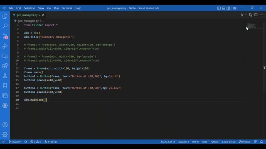
Task: Open the Search view in activity bar
Action: 5,26
